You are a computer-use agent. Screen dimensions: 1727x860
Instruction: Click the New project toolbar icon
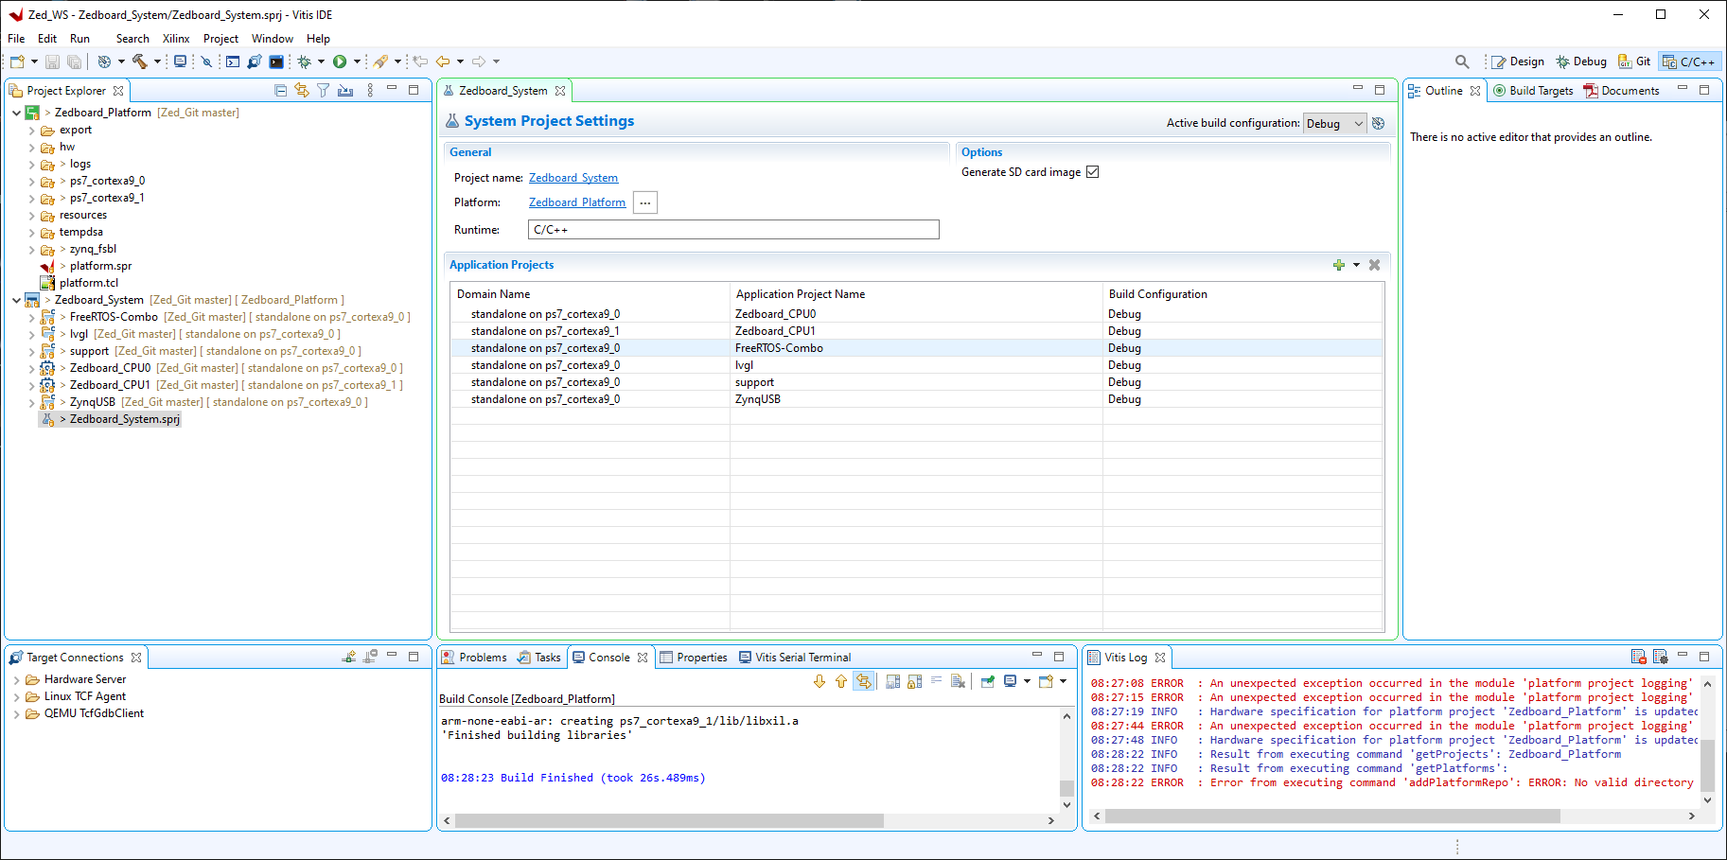tap(17, 61)
